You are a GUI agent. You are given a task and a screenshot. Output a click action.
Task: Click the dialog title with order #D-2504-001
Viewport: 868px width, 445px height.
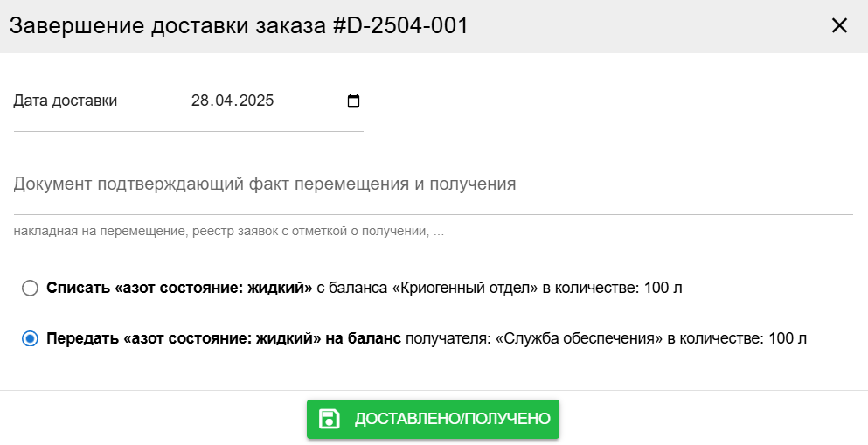click(239, 26)
